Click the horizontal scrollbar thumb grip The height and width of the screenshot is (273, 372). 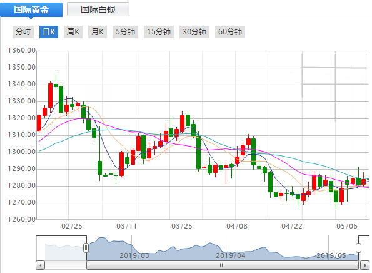pyautogui.click(x=223, y=265)
